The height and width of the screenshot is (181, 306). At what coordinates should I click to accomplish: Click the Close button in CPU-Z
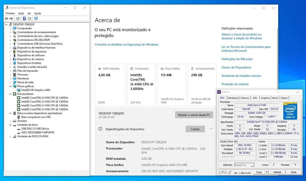coord(293,172)
